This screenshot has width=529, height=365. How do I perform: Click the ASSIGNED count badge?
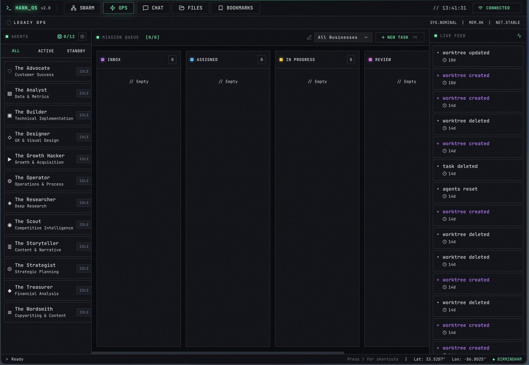(x=261, y=60)
